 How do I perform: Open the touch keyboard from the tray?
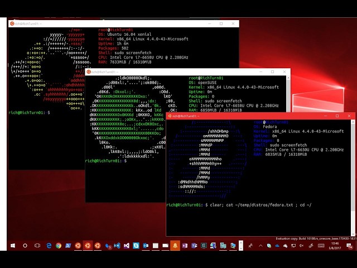[321, 246]
